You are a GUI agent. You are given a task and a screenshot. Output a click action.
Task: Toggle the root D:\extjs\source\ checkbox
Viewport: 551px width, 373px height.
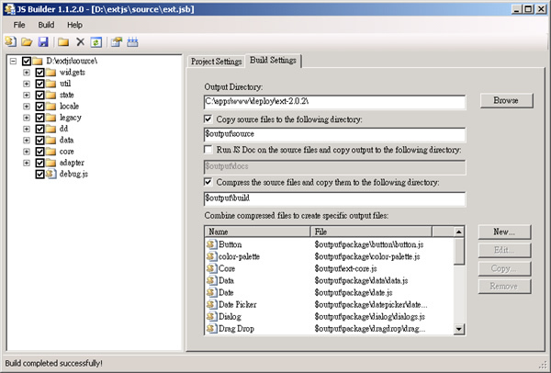27,61
